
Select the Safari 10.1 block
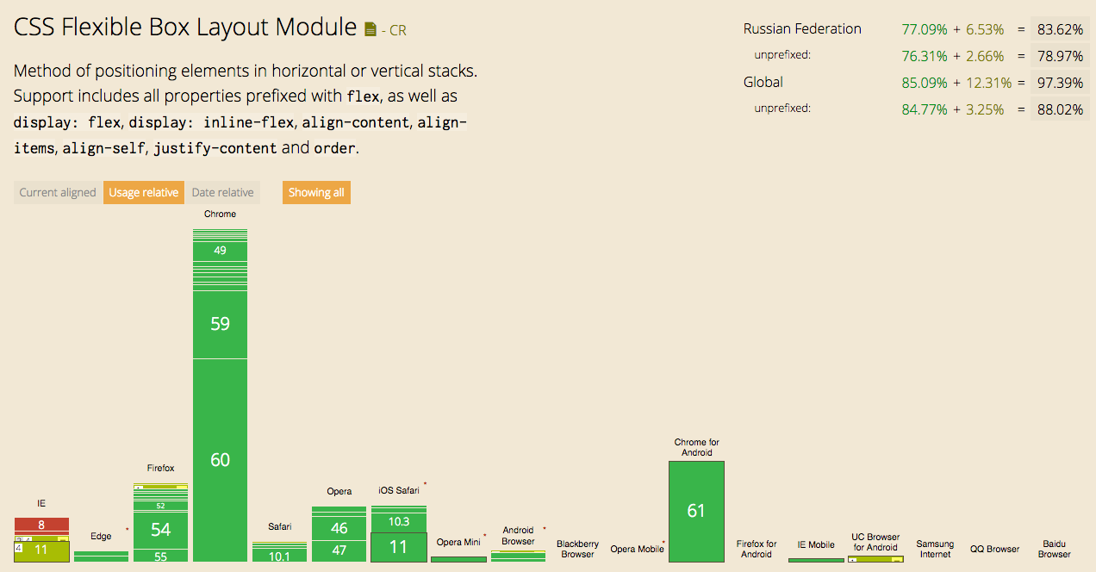point(279,556)
